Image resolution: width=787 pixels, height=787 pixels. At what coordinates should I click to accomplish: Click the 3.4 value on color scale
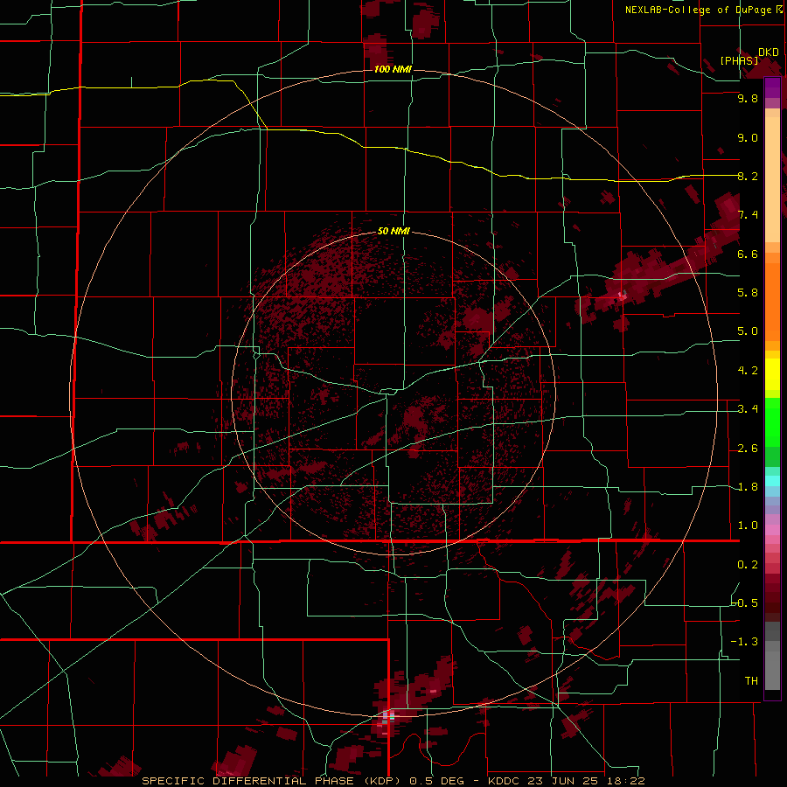click(x=748, y=409)
